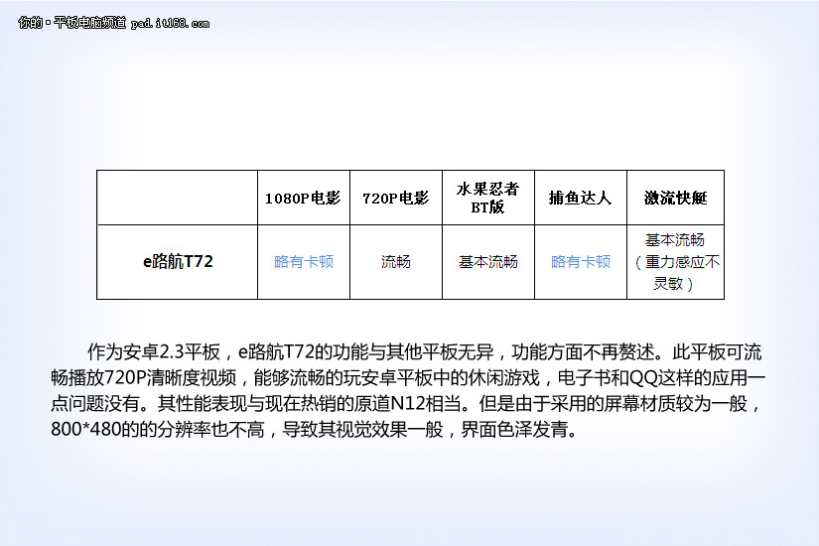
Task: Click the paragraph line starting '作为安卓2.3平板'
Action: pyautogui.click(x=424, y=352)
